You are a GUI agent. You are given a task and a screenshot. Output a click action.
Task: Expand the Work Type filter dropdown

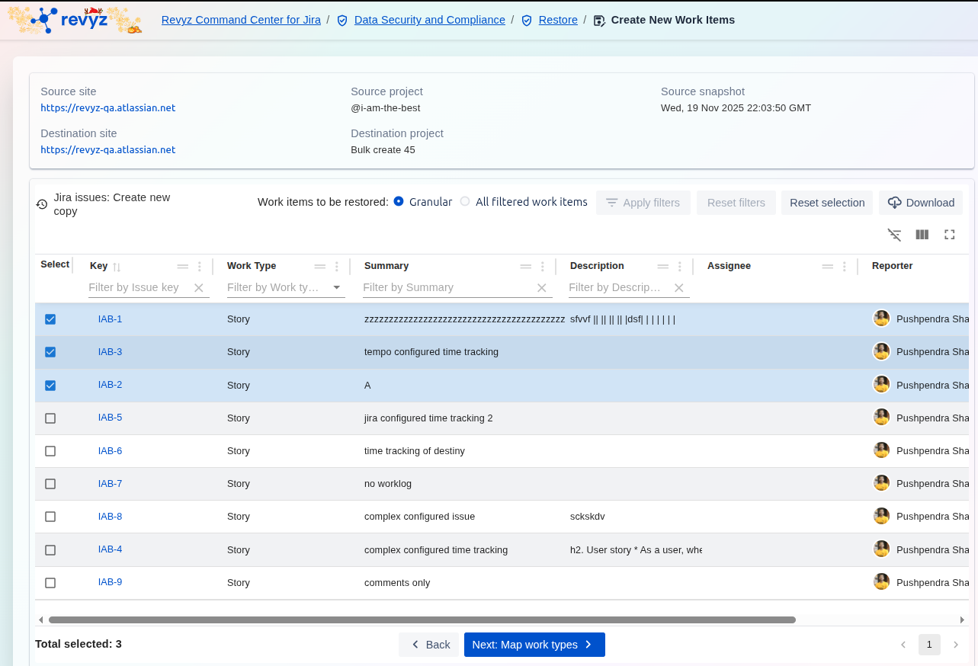(x=337, y=288)
